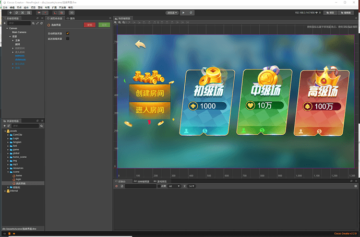
Task: Collapse the assets root folder
Action: pos(5,131)
